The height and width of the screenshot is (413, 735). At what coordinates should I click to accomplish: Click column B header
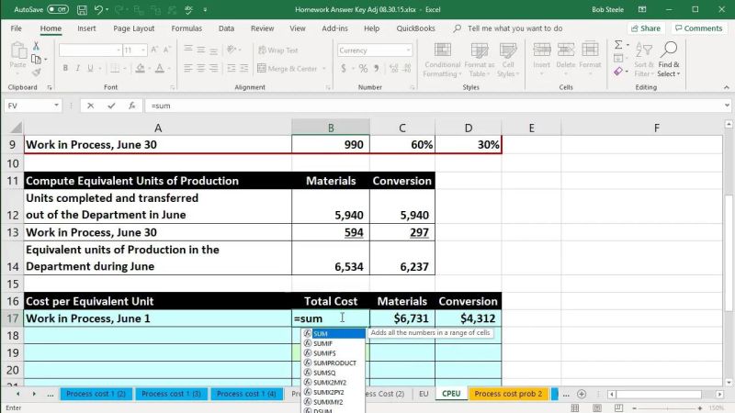[x=331, y=128]
